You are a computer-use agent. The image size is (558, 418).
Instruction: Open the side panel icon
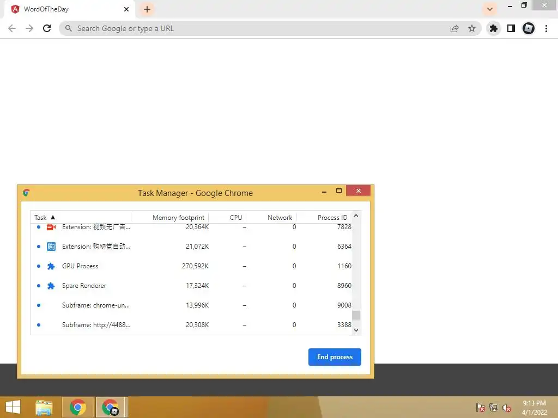[x=511, y=28]
